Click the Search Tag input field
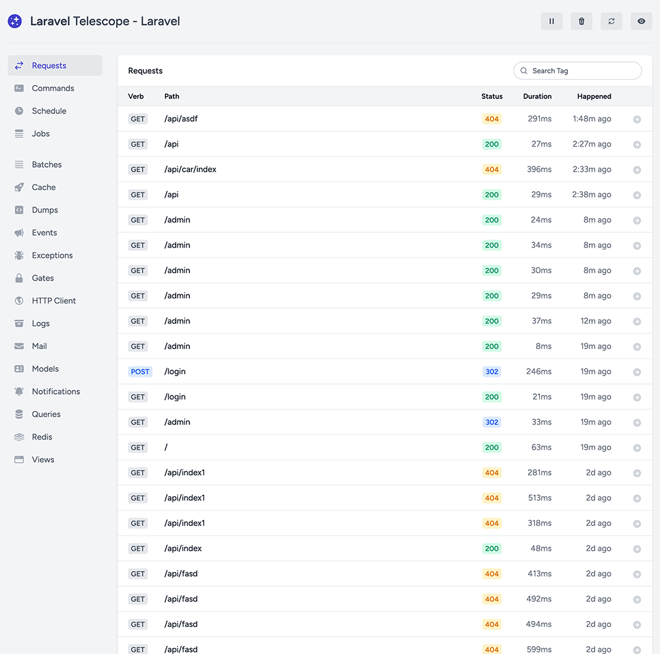 [577, 71]
